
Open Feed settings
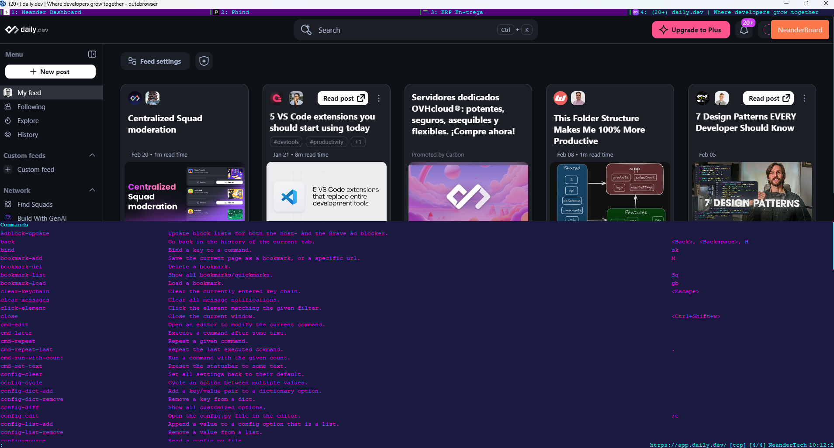pos(155,61)
